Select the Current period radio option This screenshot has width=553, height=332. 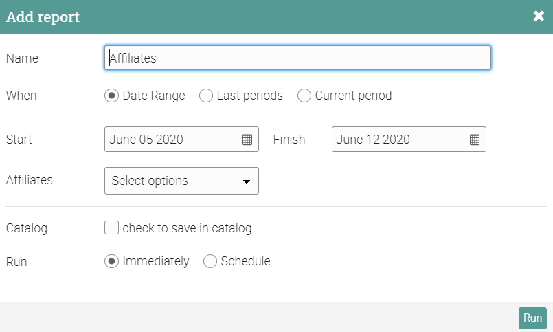304,96
